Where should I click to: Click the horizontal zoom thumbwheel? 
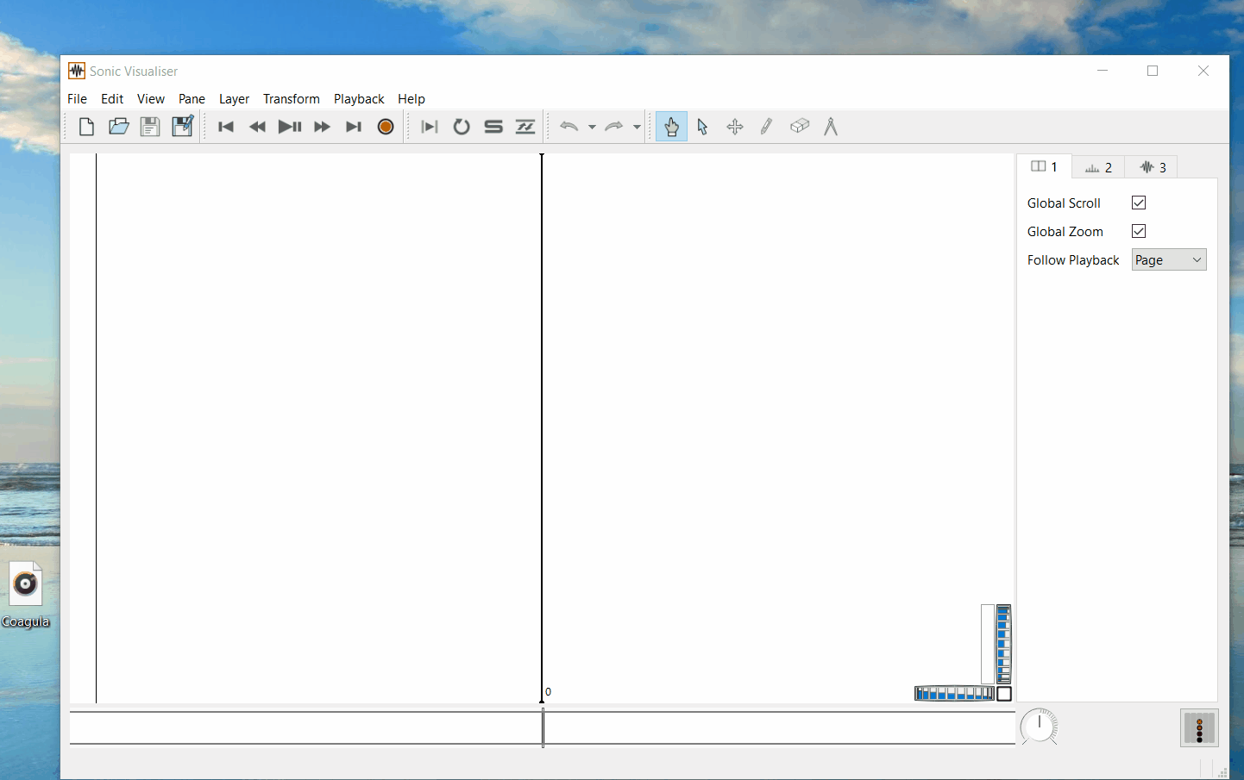(x=954, y=694)
